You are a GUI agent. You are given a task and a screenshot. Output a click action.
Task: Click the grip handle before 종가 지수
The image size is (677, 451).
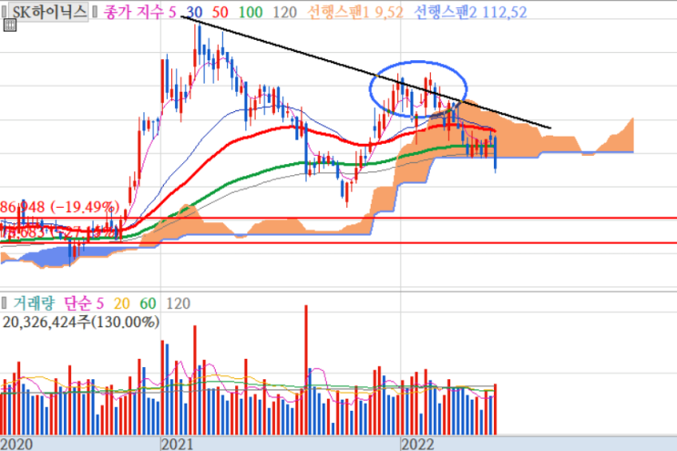pos(96,12)
